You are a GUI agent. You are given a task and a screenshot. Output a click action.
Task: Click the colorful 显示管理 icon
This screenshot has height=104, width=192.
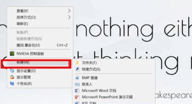(x=12, y=77)
